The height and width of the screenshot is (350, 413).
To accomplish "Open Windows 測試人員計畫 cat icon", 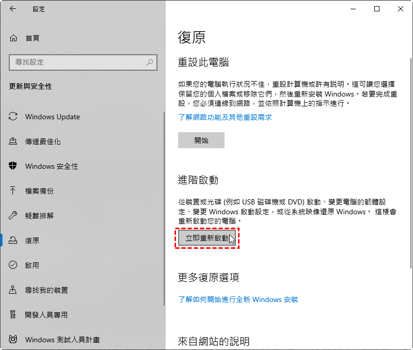I will tap(13, 339).
